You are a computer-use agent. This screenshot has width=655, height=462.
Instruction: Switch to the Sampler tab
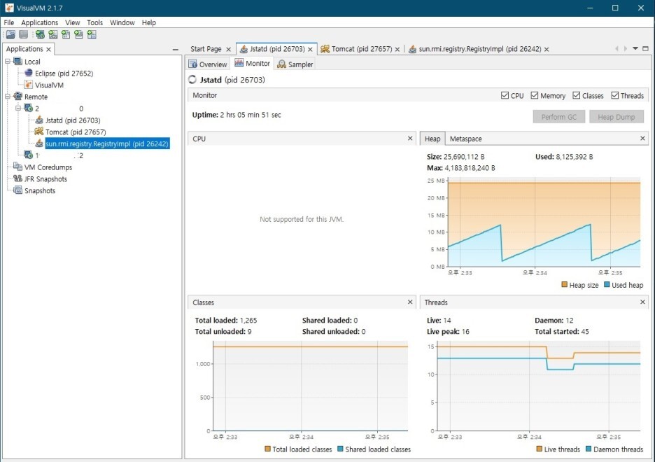click(x=295, y=64)
